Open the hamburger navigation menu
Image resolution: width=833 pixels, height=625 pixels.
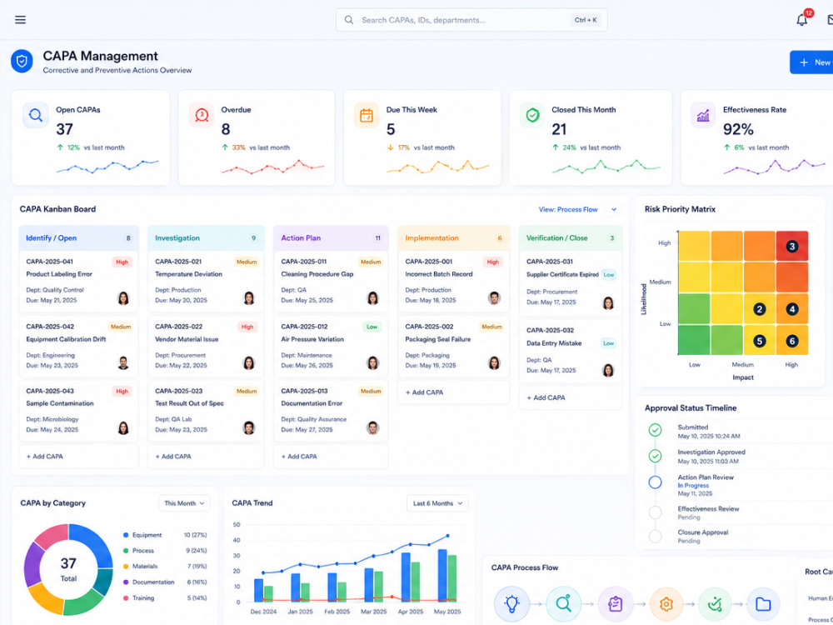[20, 20]
